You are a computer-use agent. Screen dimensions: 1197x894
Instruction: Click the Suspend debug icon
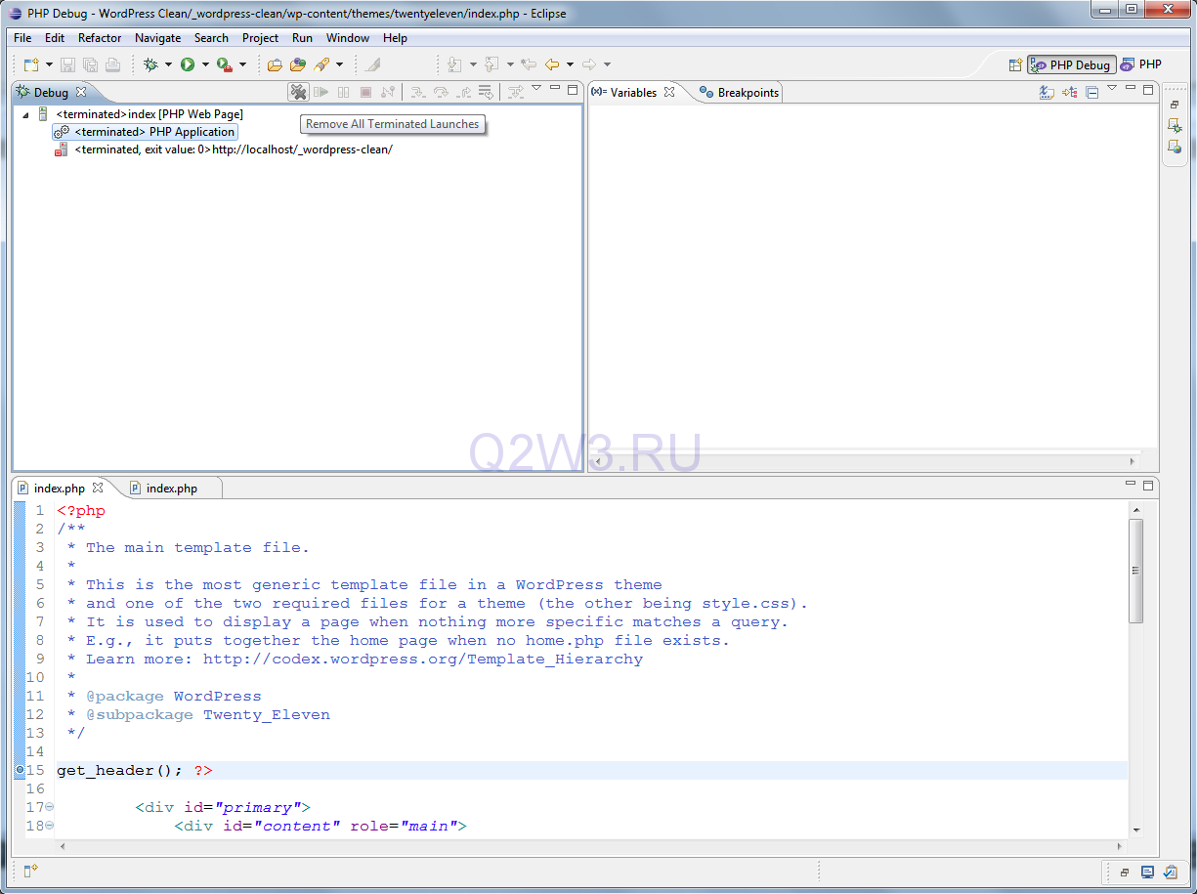pos(343,92)
